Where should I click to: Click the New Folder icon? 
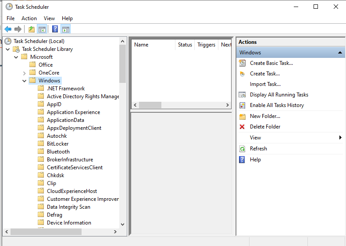coord(243,116)
